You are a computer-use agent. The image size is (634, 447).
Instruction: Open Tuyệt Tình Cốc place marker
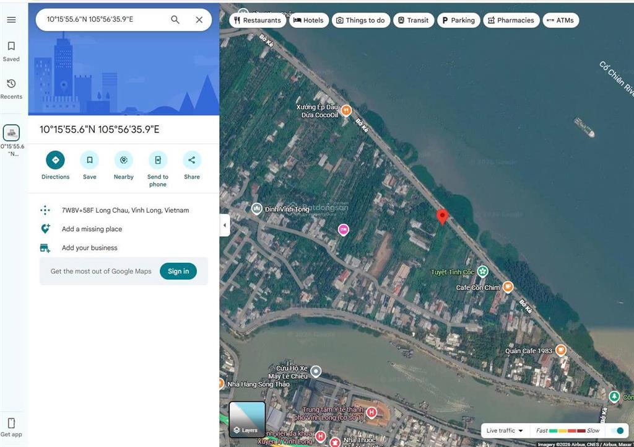[482, 272]
